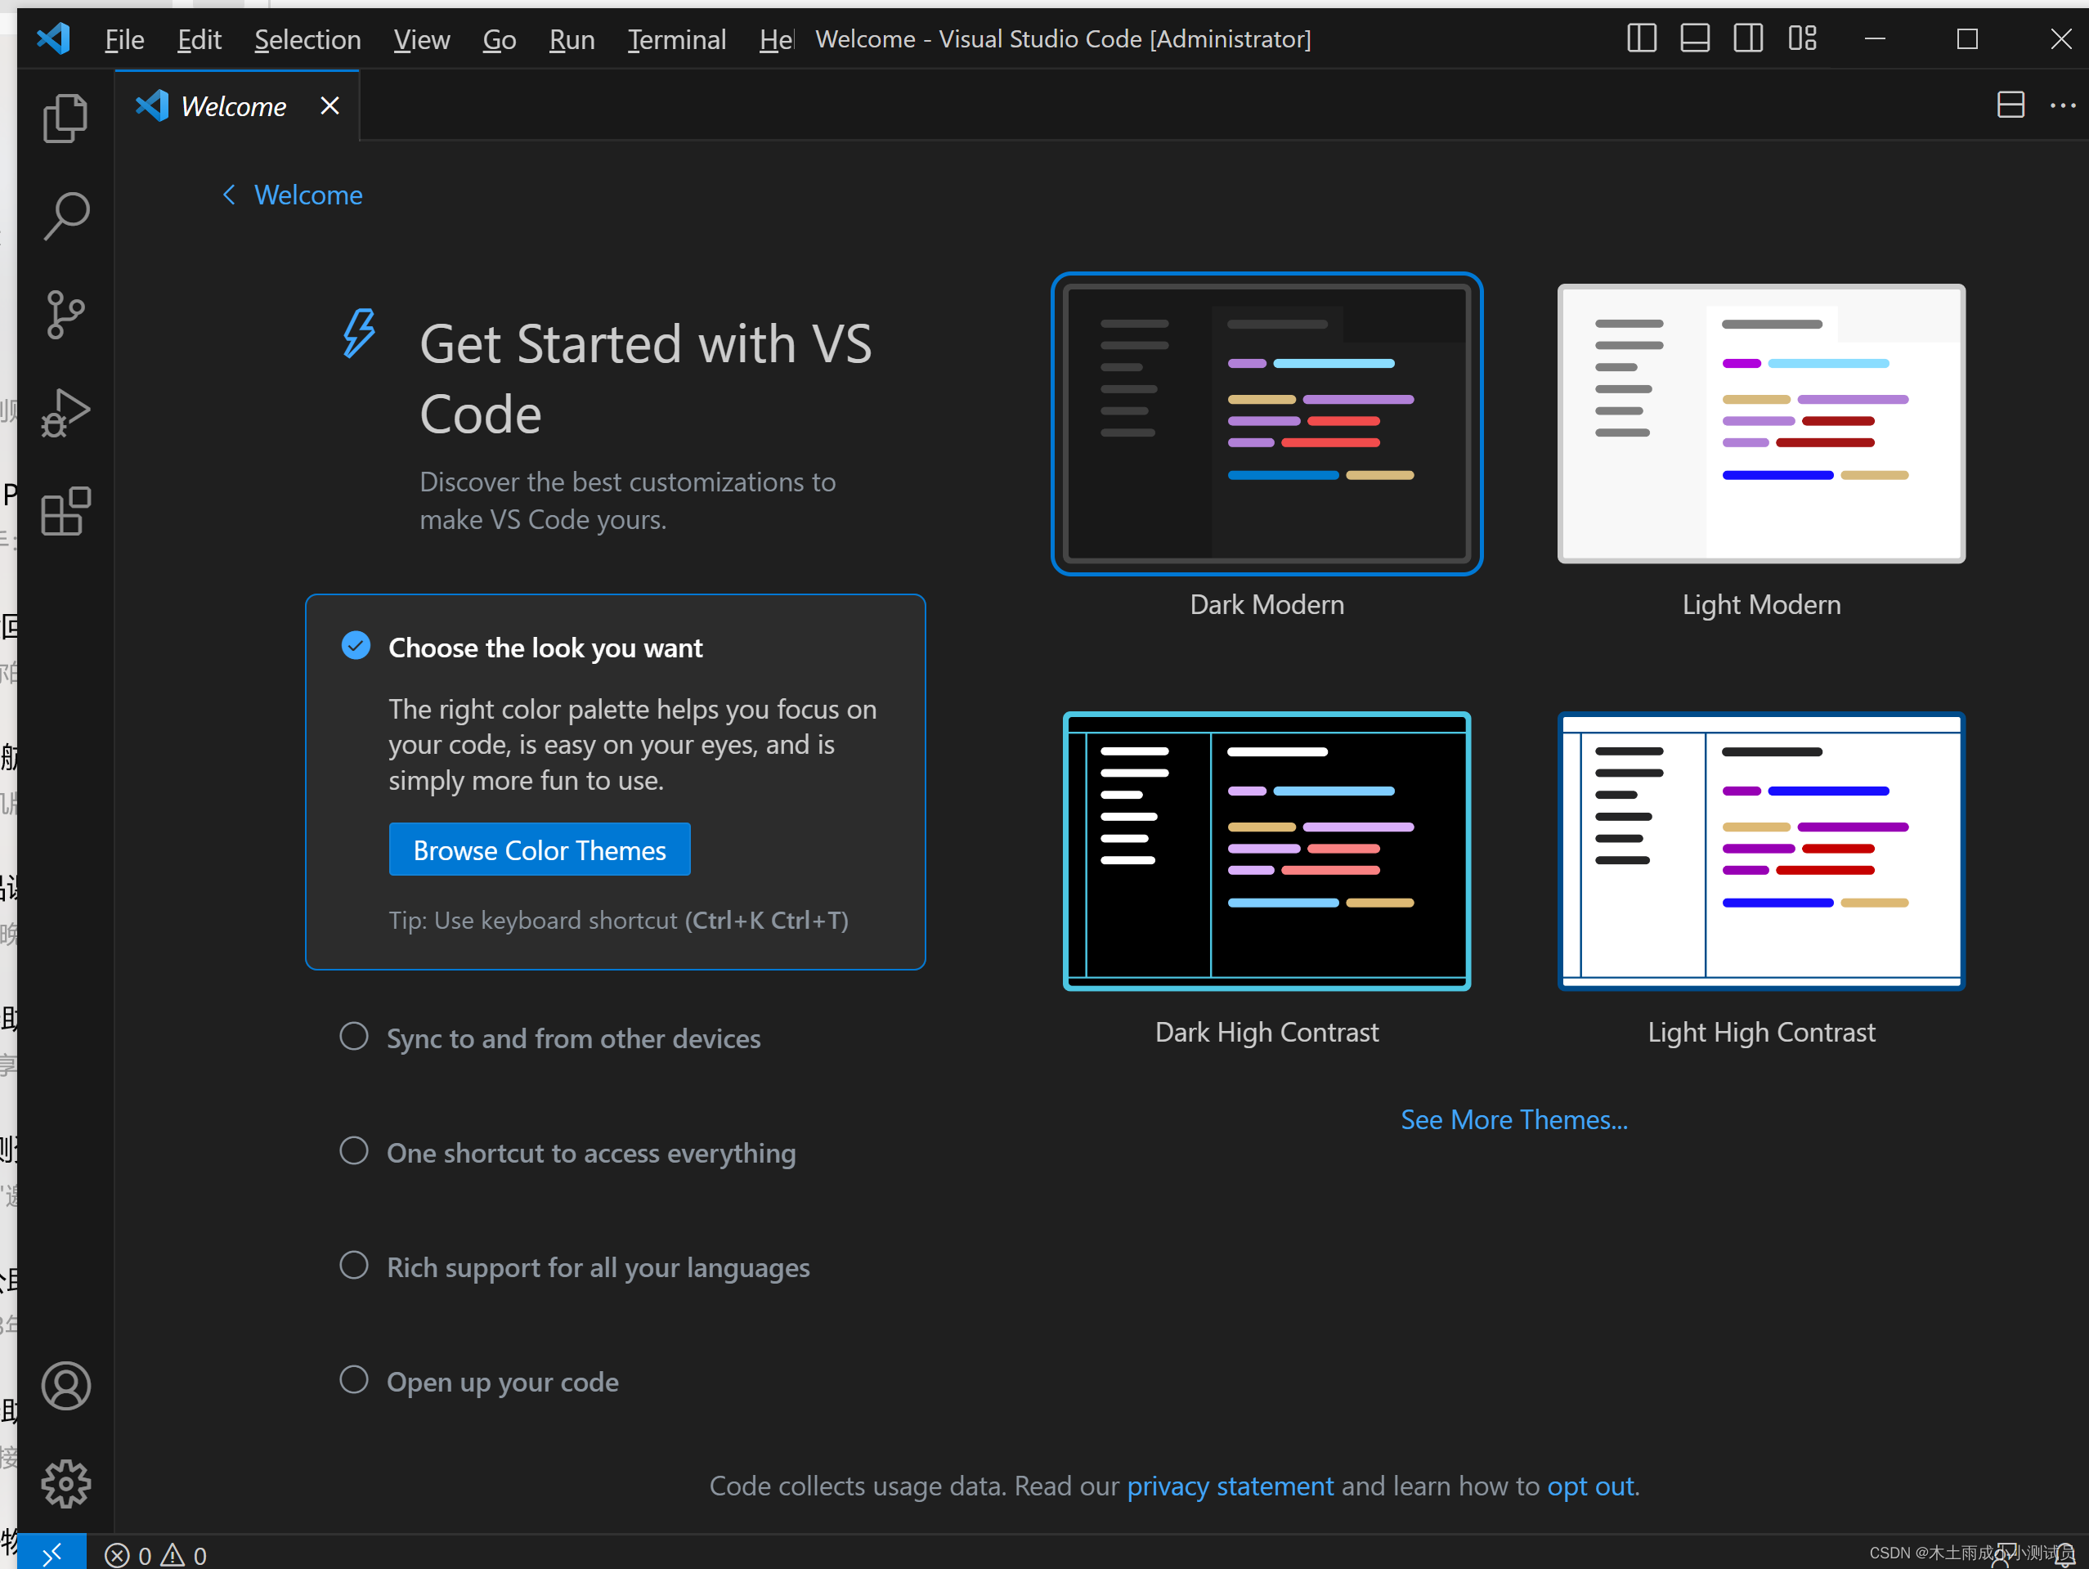The width and height of the screenshot is (2089, 1569).
Task: Open the Search sidebar panel
Action: 66,216
